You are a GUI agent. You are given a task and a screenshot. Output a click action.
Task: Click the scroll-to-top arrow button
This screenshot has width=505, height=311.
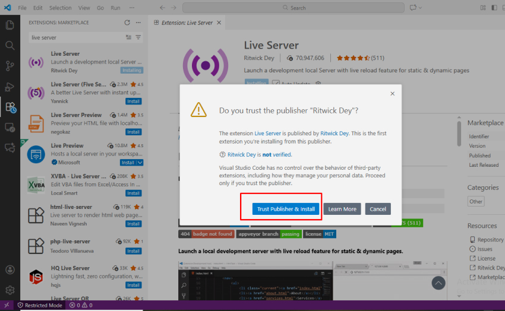pos(438,283)
